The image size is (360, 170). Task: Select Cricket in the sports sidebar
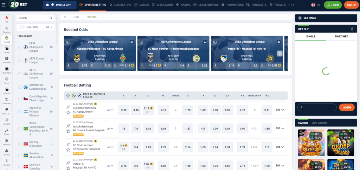[x=7, y=131]
